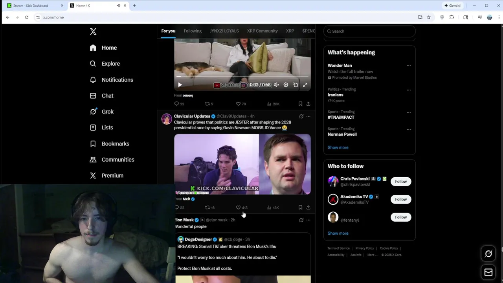503x283 pixels.
Task: Open Home in the sidebar
Action: [103, 48]
